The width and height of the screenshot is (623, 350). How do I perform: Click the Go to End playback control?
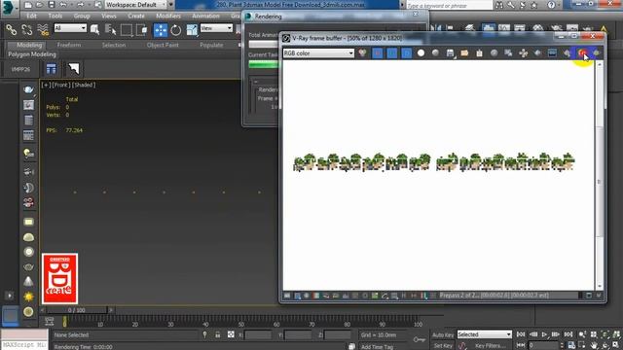tap(568, 334)
